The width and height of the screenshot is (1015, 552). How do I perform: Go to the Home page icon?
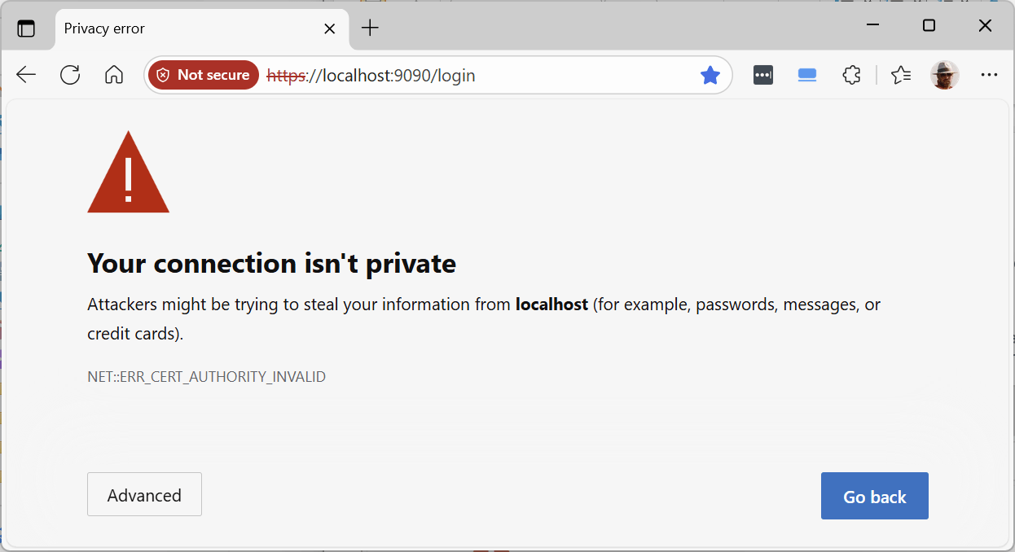click(114, 75)
